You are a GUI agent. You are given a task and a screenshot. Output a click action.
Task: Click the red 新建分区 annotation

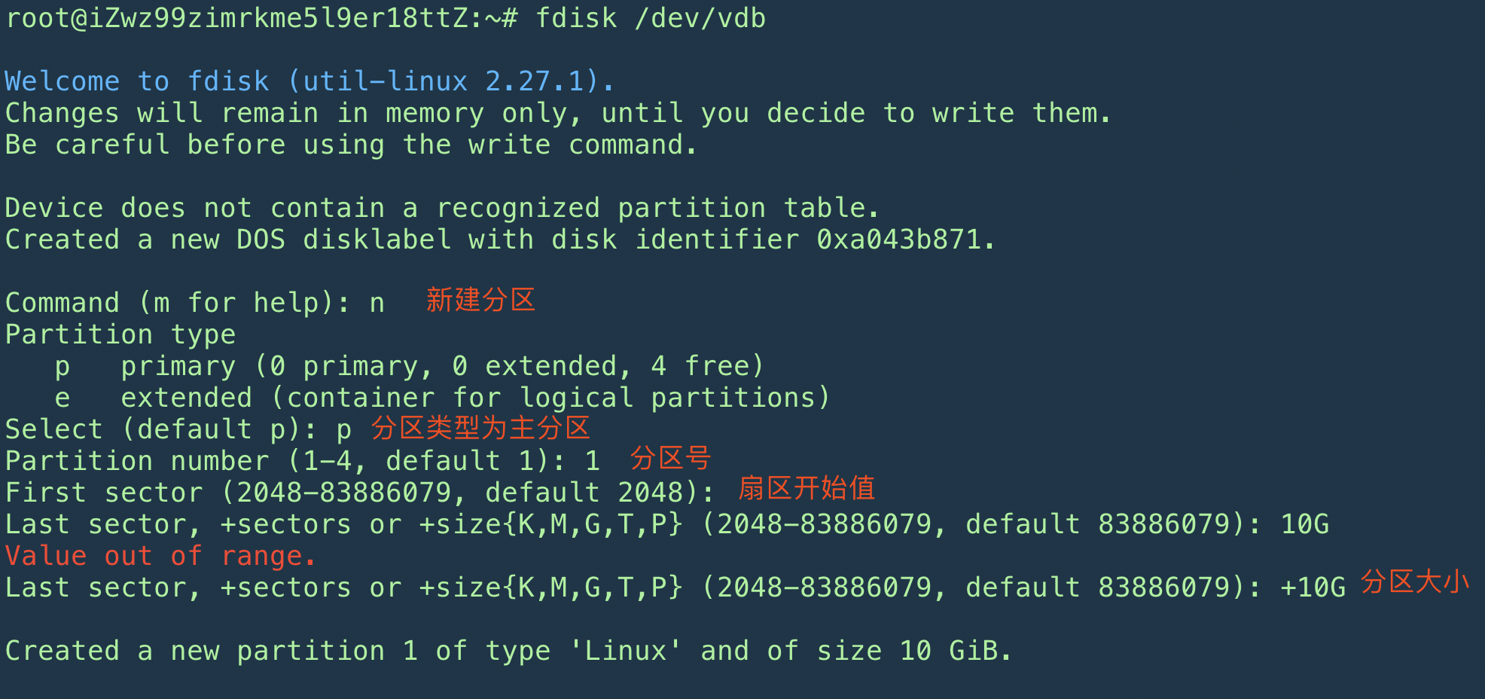[480, 300]
